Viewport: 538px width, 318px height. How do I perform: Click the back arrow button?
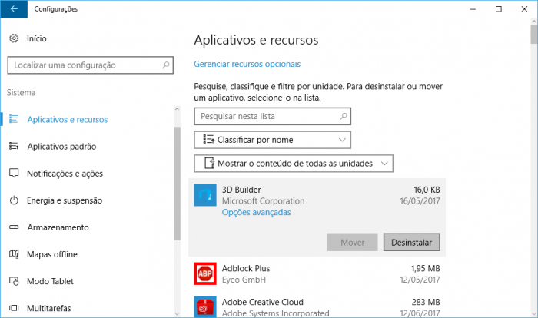14,9
